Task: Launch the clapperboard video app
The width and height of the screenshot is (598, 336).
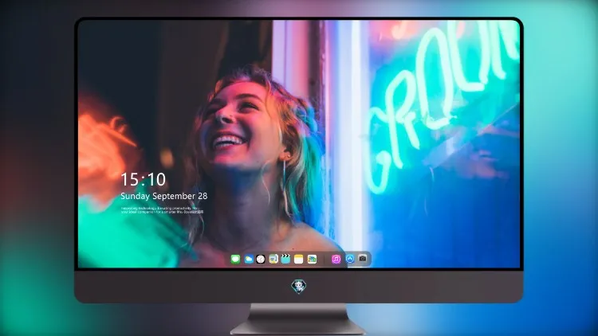Action: point(285,259)
